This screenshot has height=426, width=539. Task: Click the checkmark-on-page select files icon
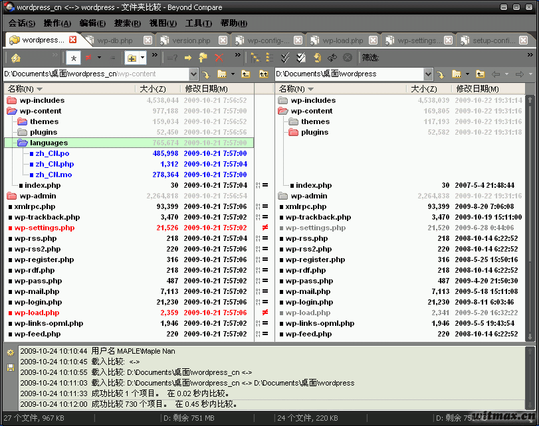click(301, 58)
